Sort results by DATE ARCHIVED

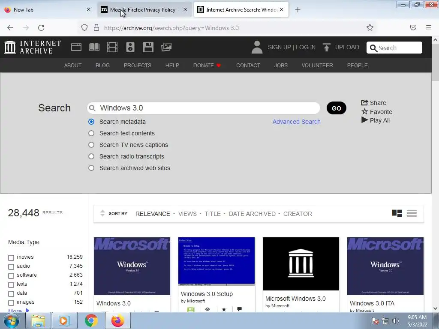pos(252,214)
